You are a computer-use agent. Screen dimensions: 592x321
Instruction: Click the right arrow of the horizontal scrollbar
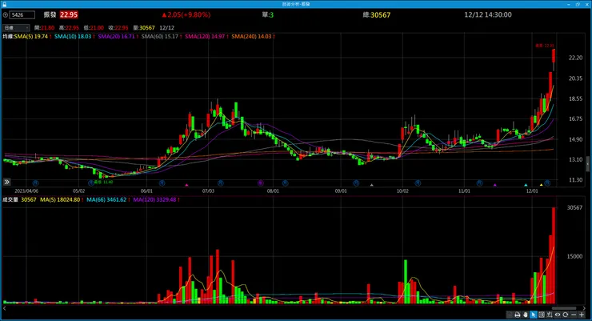pos(585,308)
